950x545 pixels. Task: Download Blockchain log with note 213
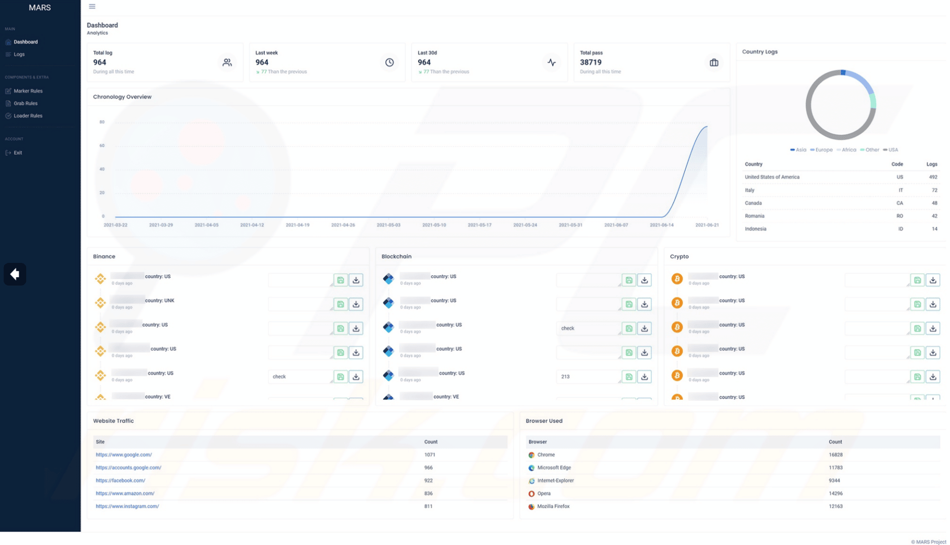(644, 377)
